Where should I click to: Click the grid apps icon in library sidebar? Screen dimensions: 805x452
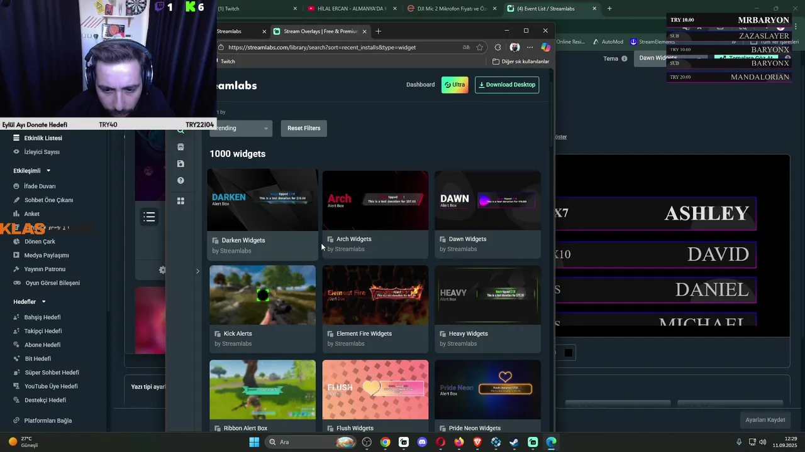[180, 201]
